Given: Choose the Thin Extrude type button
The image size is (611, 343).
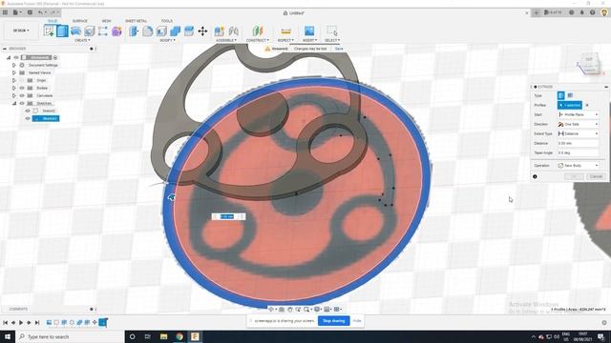Looking at the screenshot, I should (x=570, y=95).
